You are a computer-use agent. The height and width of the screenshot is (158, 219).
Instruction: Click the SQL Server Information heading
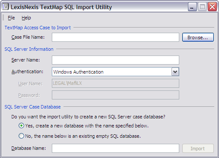pos(29,49)
